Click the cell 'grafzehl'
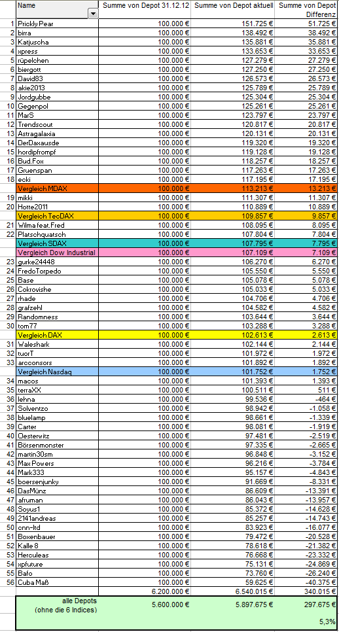Image resolution: width=339 pixels, height=632 pixels. (x=57, y=307)
